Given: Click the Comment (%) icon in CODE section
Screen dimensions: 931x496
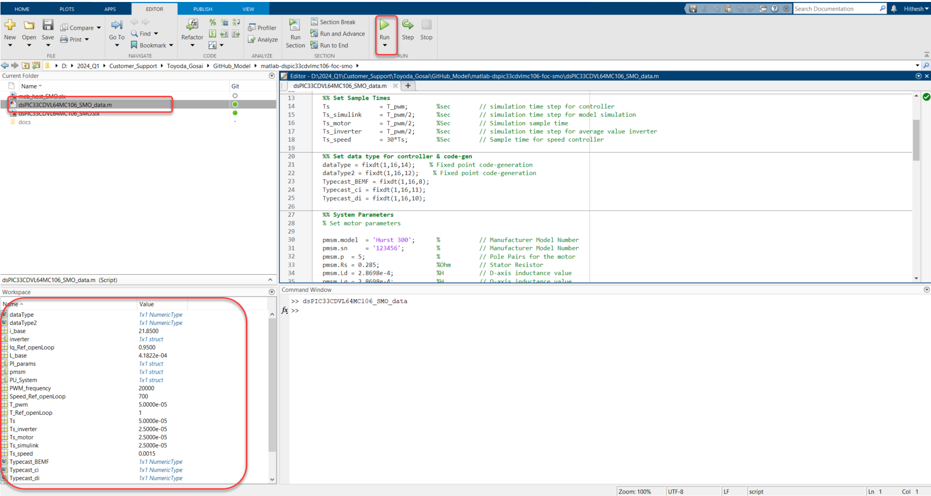Looking at the screenshot, I should click(212, 22).
